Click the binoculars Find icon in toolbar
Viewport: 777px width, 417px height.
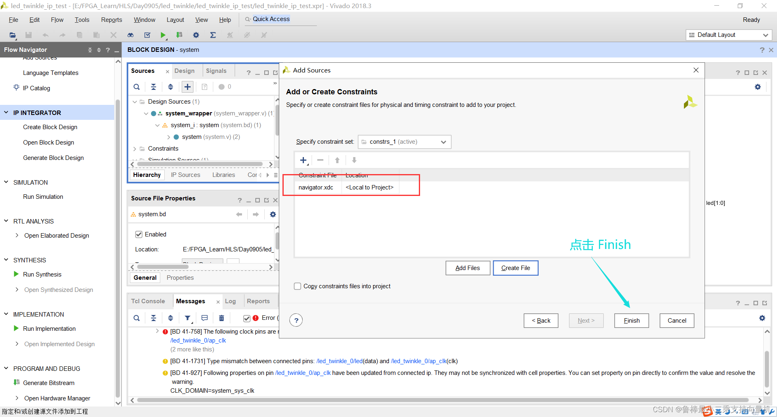130,35
